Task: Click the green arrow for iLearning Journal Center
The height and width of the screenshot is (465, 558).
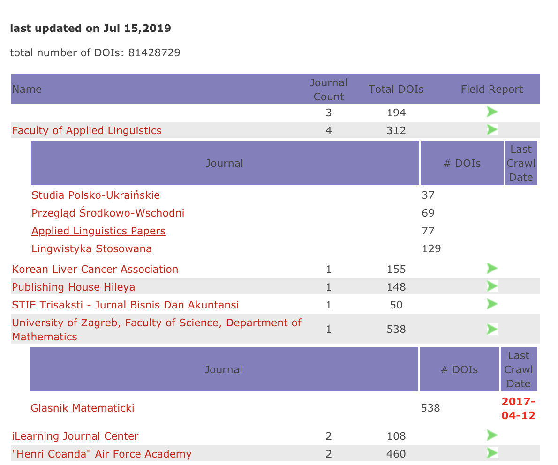Action: pos(492,435)
